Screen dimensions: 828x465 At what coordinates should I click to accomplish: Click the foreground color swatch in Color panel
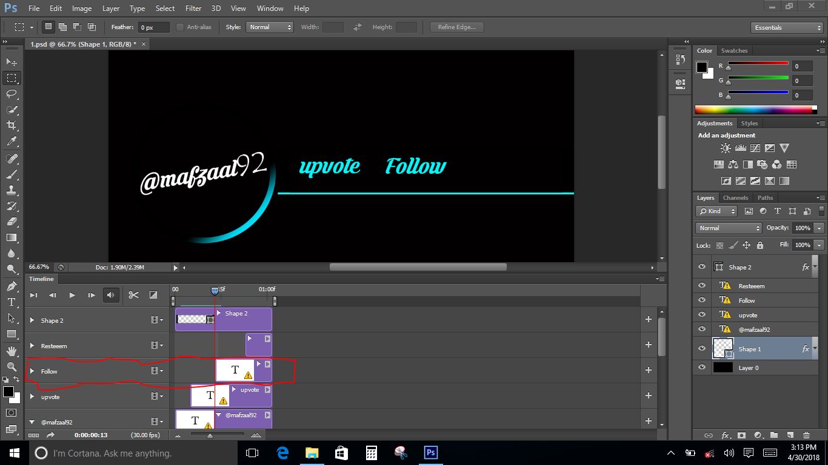pos(702,67)
